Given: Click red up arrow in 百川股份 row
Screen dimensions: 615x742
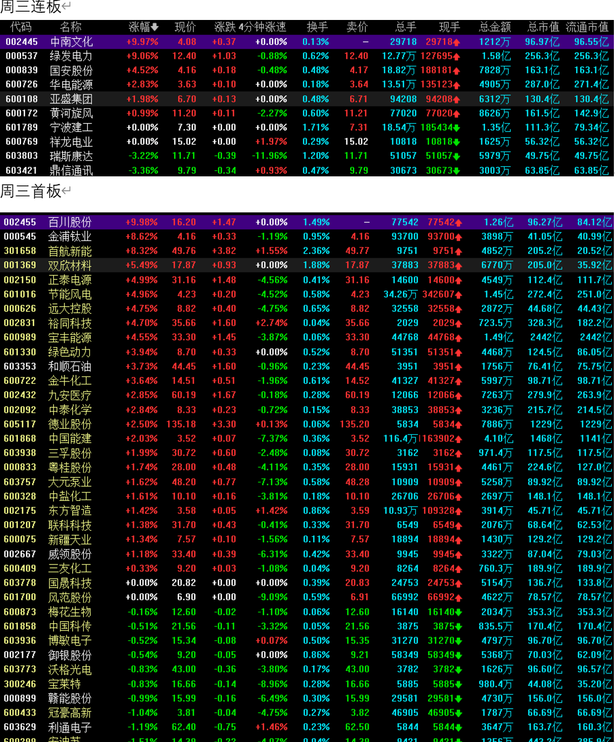Looking at the screenshot, I should click(458, 222).
